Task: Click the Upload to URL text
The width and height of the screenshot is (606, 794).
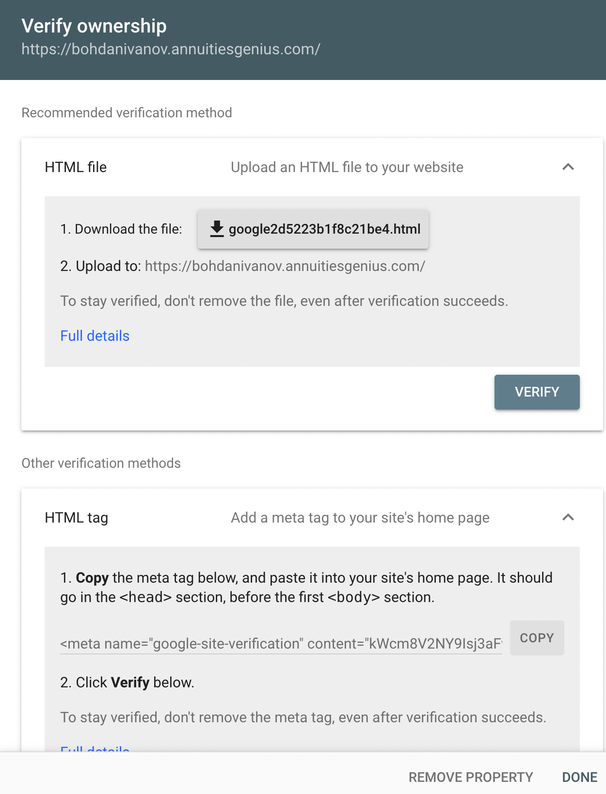Action: 285,266
